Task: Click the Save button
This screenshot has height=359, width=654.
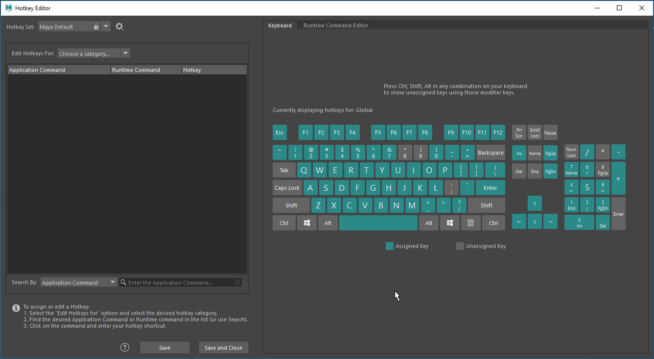Action: coord(164,348)
